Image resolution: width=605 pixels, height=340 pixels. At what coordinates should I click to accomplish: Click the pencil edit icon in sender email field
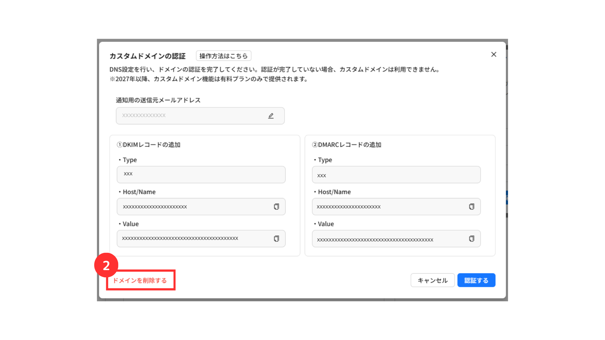click(271, 116)
